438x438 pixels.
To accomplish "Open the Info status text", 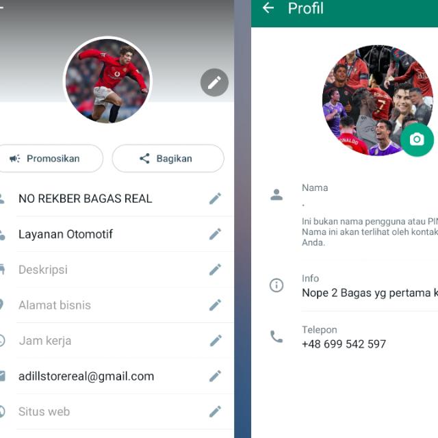I will [x=370, y=293].
